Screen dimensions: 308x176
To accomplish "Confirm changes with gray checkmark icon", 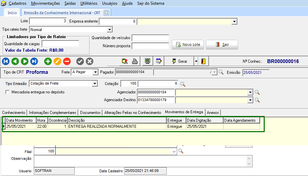I will (x=80, y=61).
